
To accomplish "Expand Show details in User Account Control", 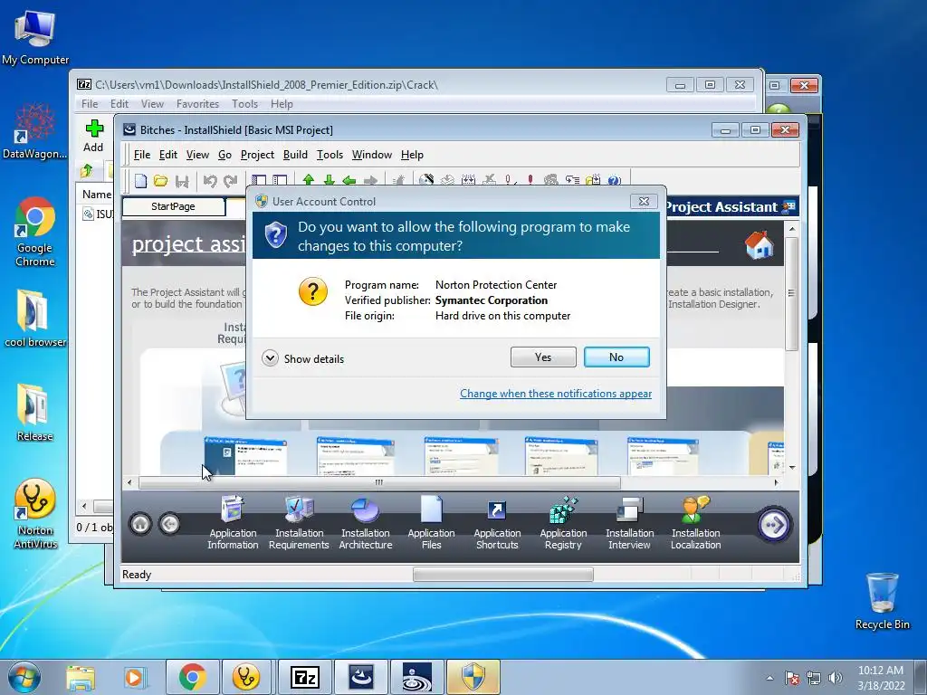I will [x=302, y=358].
